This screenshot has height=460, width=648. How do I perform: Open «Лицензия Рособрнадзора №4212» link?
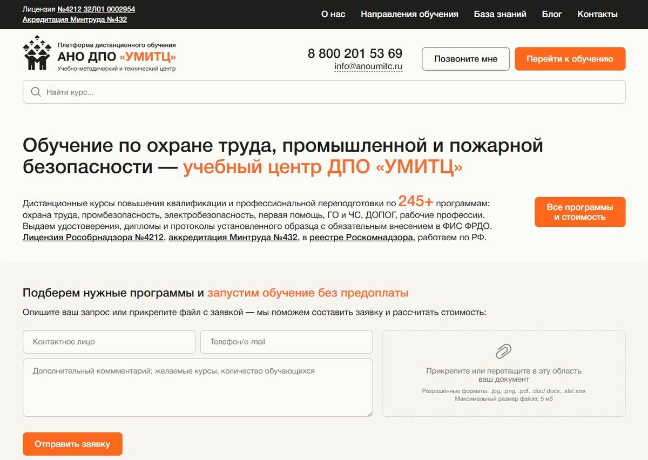coord(93,237)
